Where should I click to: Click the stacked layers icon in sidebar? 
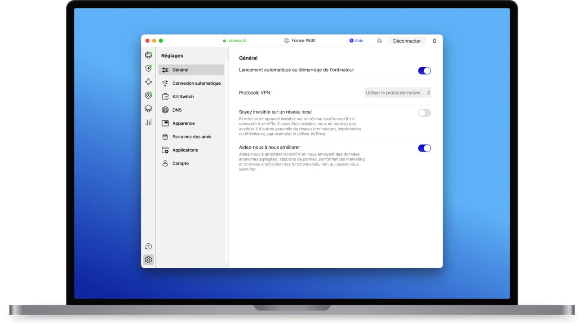coord(148,109)
